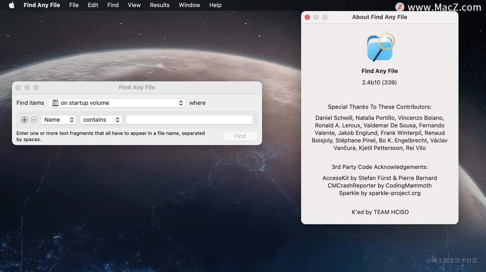486x272 pixels.
Task: Click 'K'ed by TEAM HCiSO' text
Action: pyautogui.click(x=380, y=212)
